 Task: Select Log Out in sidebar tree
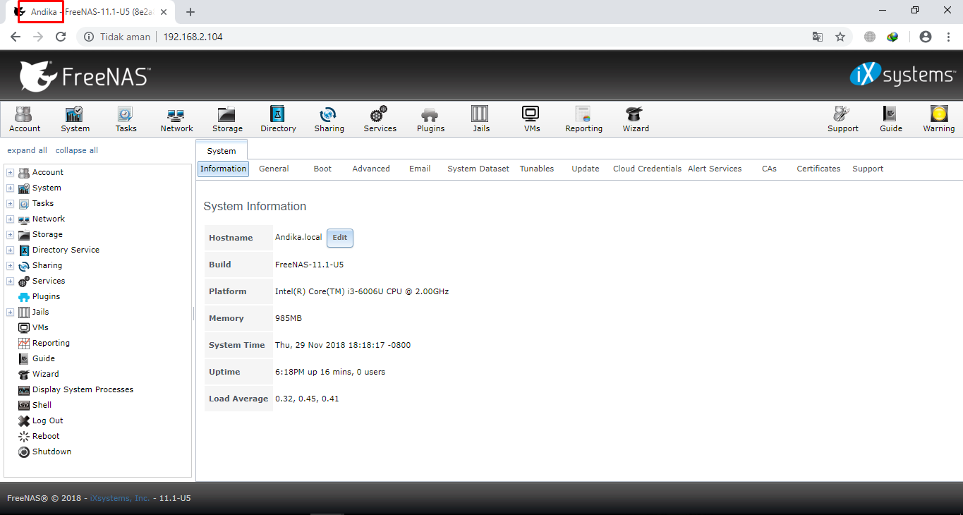pos(48,420)
